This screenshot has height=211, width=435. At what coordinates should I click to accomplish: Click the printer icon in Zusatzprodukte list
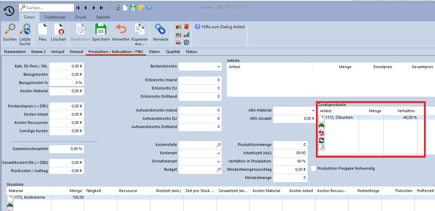pyautogui.click(x=321, y=126)
